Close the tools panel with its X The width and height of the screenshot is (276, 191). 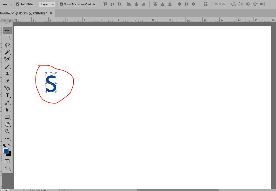coord(10,21)
